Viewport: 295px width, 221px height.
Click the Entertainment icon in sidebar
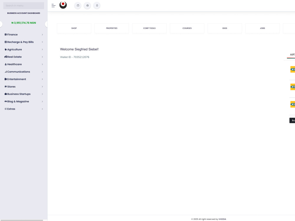(x=6, y=79)
